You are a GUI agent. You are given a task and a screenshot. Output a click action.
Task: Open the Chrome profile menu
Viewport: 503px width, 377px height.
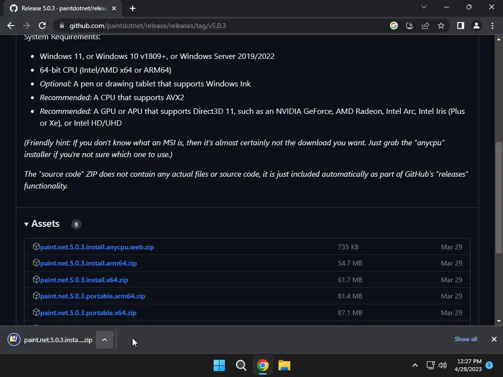click(476, 26)
